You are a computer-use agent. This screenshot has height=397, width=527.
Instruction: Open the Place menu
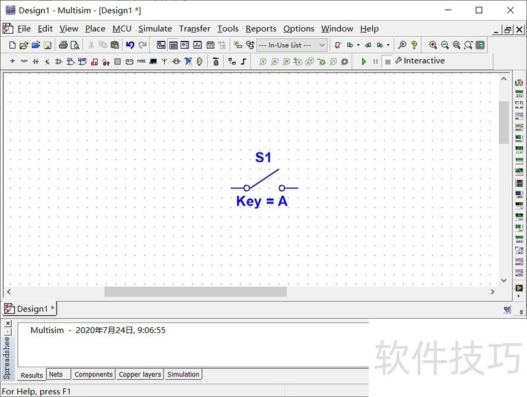pyautogui.click(x=95, y=28)
